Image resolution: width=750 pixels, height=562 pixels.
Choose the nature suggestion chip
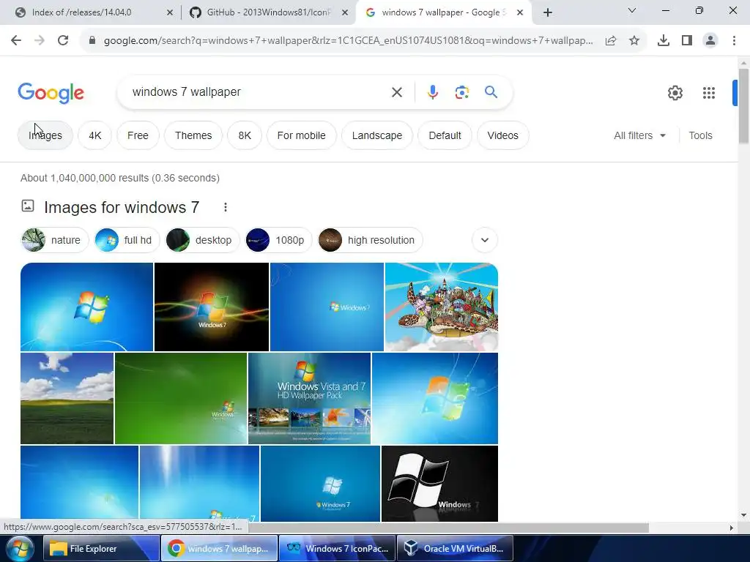[54, 240]
